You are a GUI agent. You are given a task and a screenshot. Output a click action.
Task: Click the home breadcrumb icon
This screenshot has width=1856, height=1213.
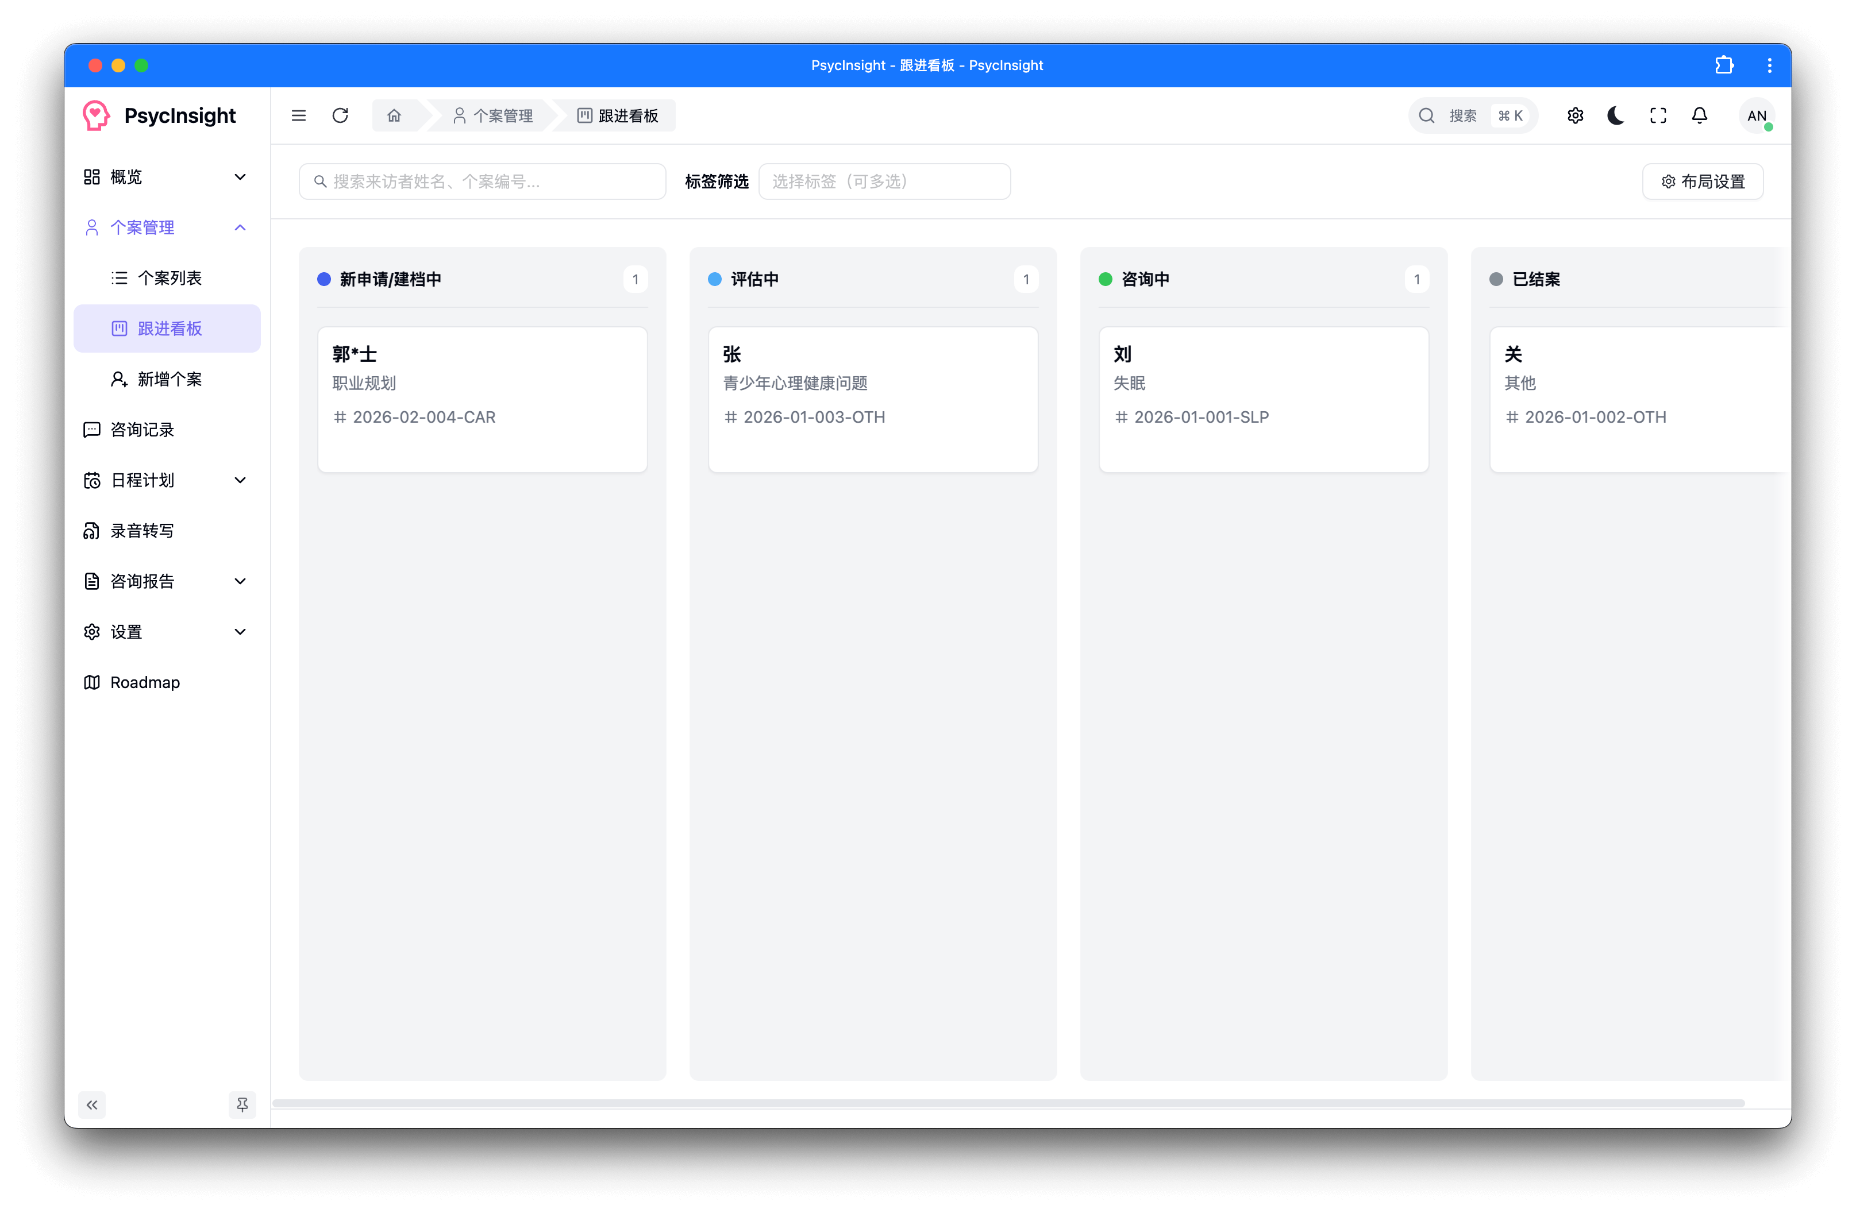[394, 115]
